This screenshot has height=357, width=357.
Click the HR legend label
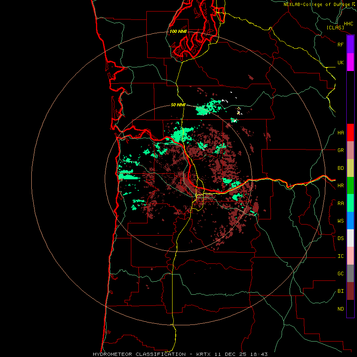[x=340, y=186]
